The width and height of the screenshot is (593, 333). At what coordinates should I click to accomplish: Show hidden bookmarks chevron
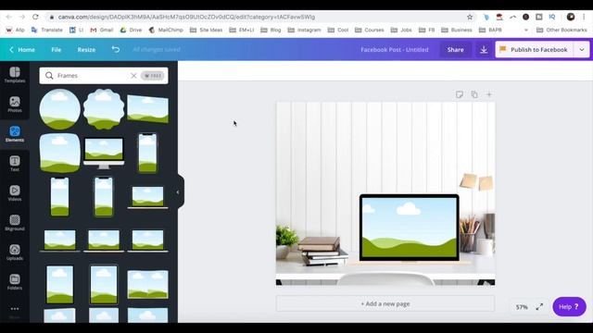click(525, 30)
